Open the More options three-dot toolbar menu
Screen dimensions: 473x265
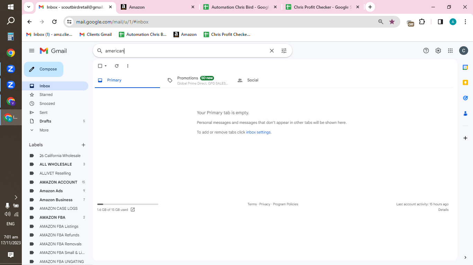pyautogui.click(x=128, y=66)
